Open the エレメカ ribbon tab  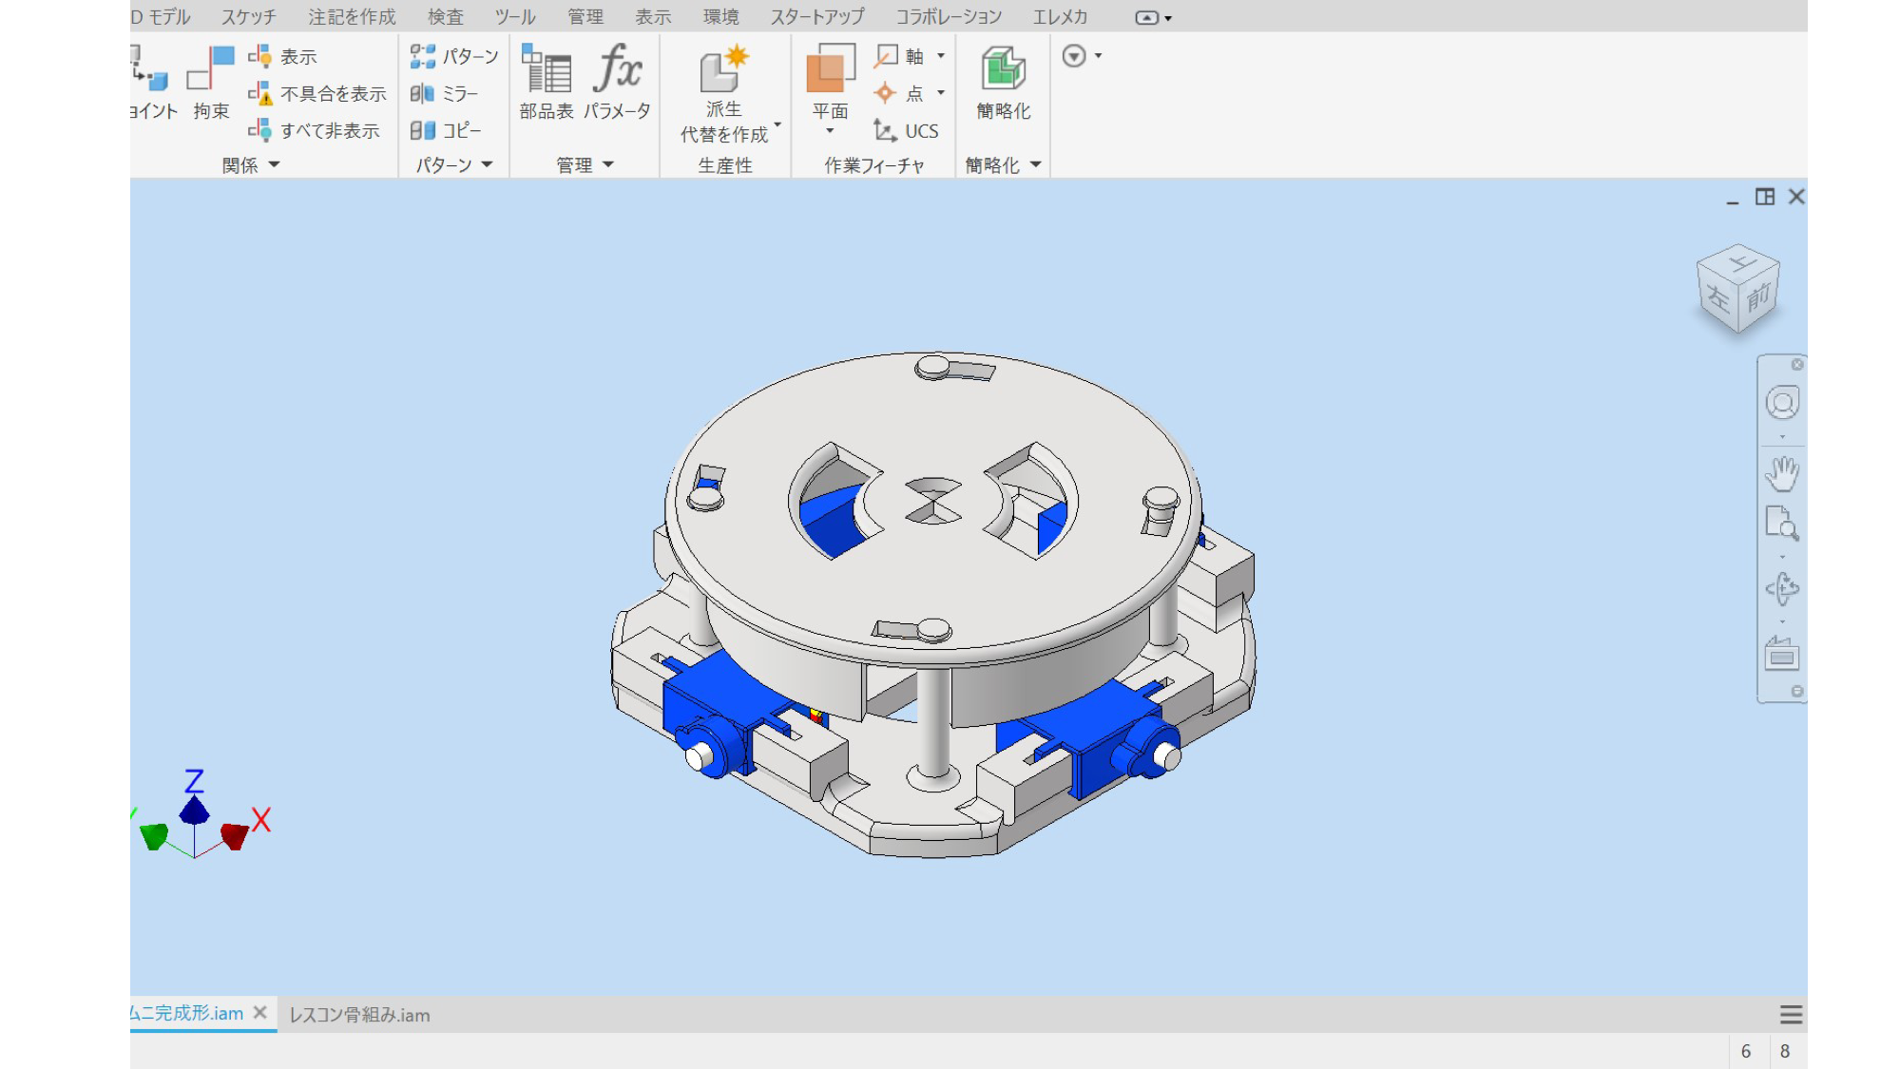[x=1060, y=17]
